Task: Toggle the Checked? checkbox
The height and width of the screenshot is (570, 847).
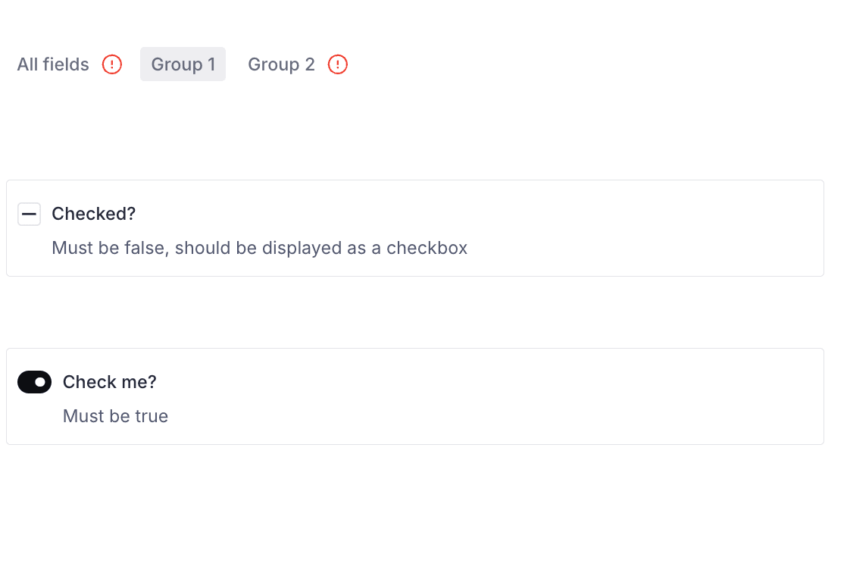Action: [x=29, y=215]
